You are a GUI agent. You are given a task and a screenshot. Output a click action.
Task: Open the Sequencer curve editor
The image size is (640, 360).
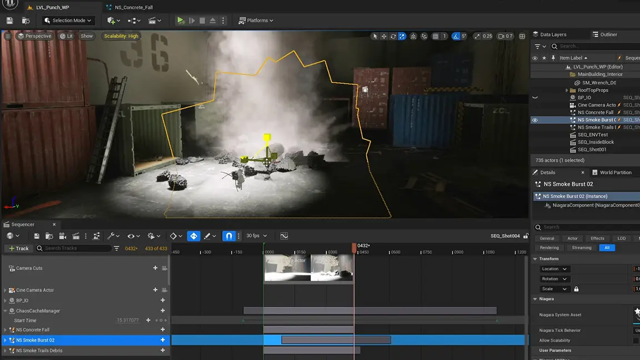(x=284, y=236)
